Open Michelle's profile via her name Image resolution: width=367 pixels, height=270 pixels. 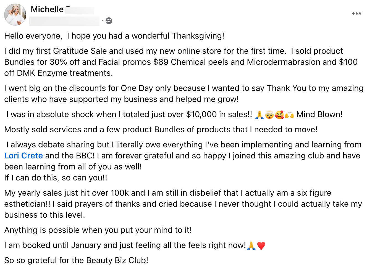pos(47,9)
